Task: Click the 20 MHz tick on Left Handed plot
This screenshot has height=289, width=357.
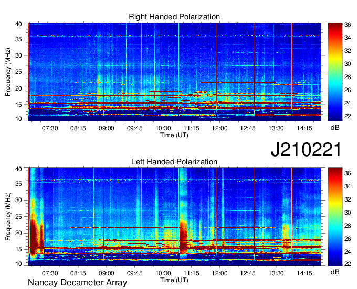Action: [18, 233]
